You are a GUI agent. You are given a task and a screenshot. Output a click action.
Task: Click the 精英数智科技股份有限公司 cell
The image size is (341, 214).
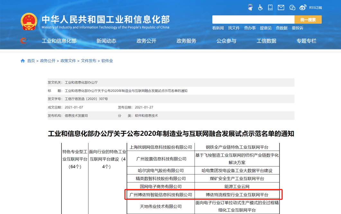pyautogui.click(x=161, y=178)
